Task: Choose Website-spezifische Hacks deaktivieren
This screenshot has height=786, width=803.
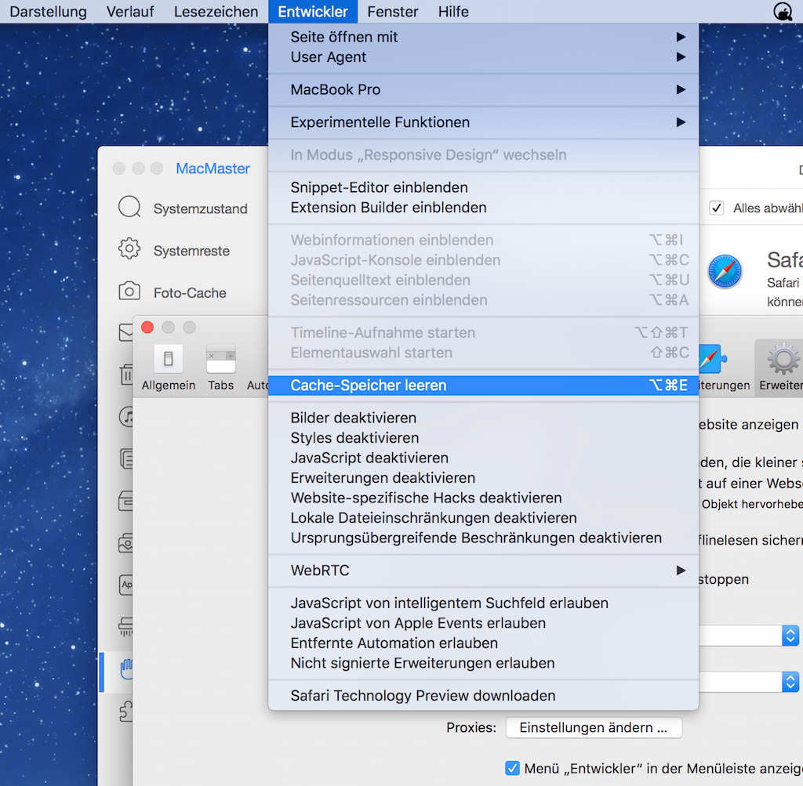Action: (483, 498)
